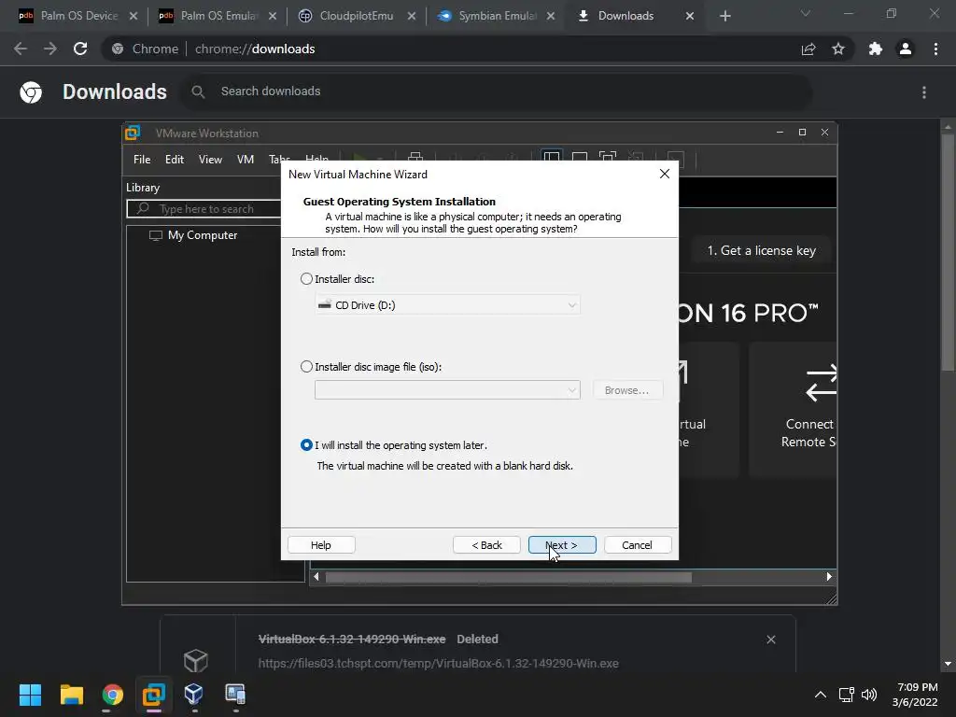956x717 pixels.
Task: Select My Computer in VMware Library
Action: (193, 235)
